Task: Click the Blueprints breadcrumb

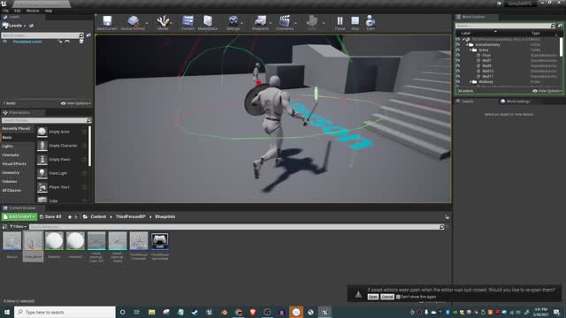Action: point(165,217)
